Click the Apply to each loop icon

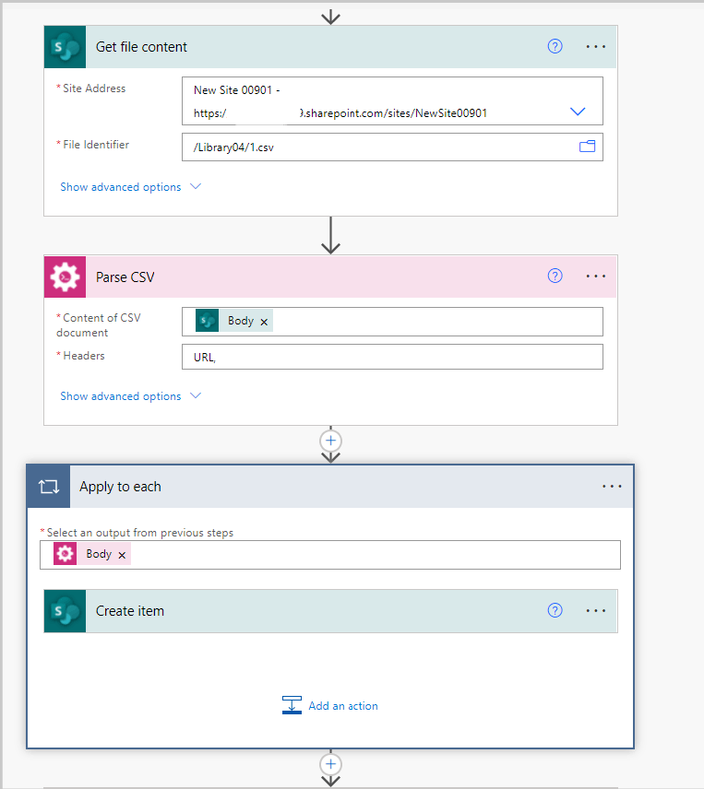point(48,487)
